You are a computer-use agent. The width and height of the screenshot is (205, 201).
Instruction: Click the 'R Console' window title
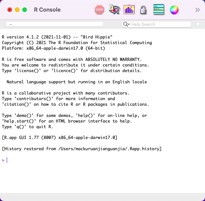click(x=47, y=10)
